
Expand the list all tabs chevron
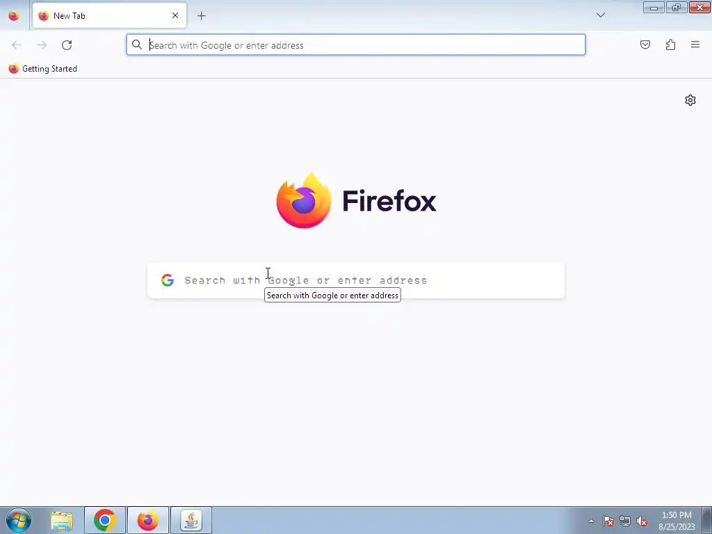coord(600,15)
